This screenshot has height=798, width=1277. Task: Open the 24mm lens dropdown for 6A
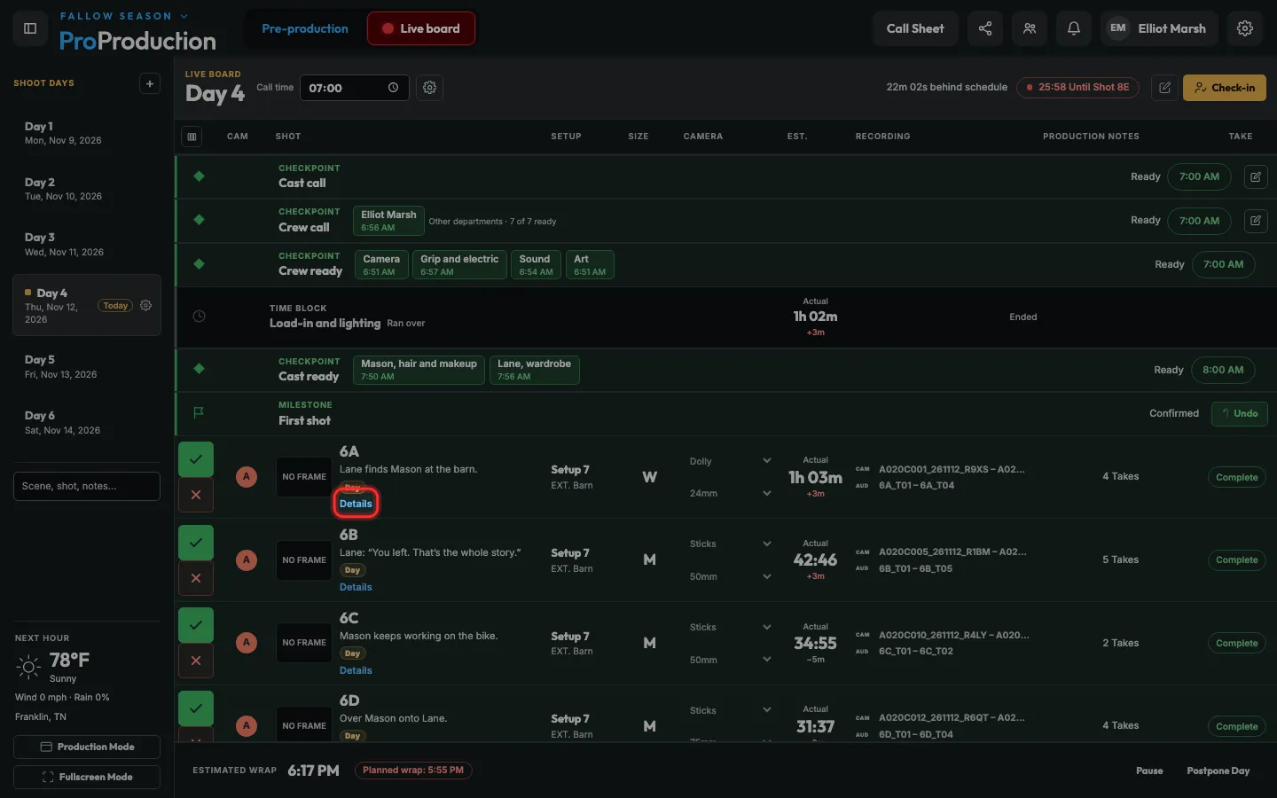point(731,493)
